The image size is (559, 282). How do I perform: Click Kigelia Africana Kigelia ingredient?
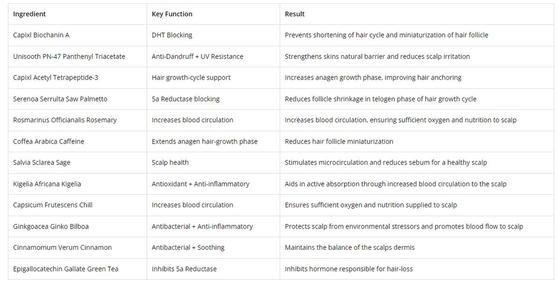coord(47,184)
